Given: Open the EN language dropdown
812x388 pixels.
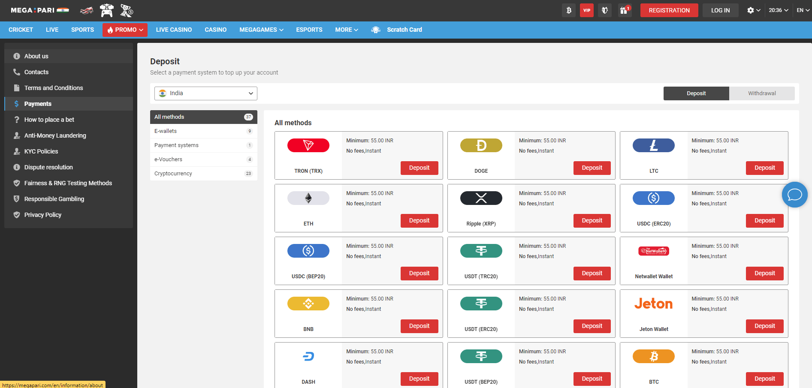Looking at the screenshot, I should [x=803, y=10].
